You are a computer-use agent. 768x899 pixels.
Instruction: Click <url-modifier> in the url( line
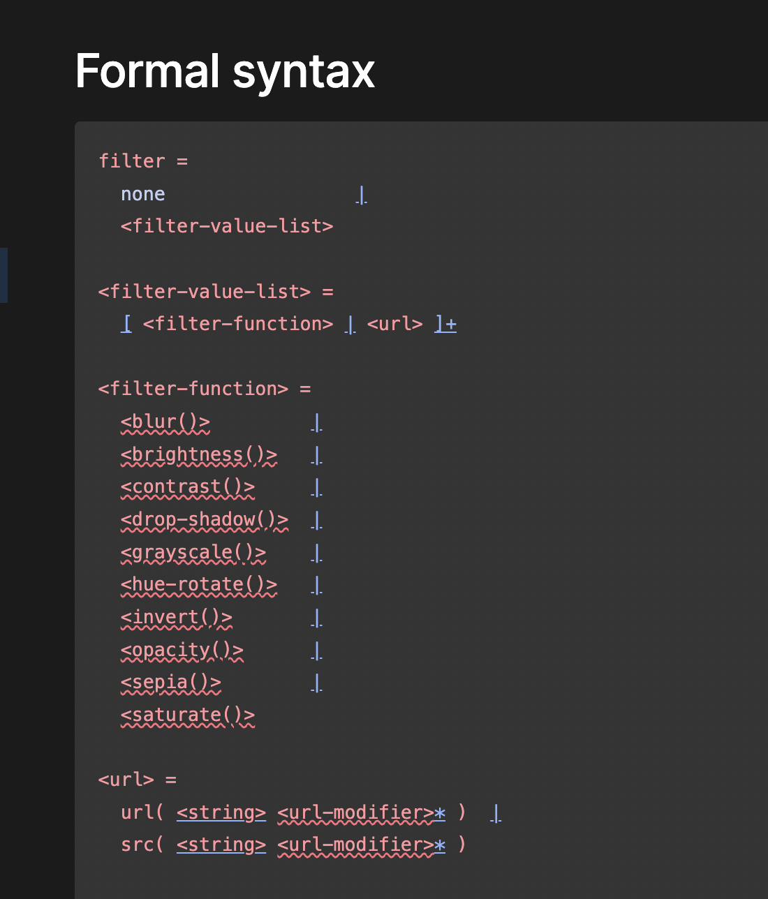tap(355, 813)
